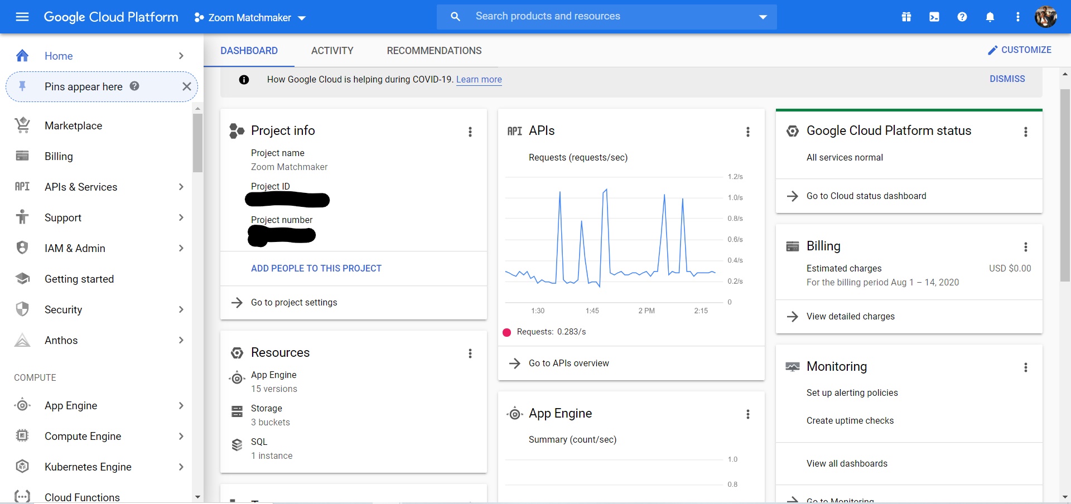Viewport: 1071px width, 504px height.
Task: Expand the sidebar App Engine submenu chevron
Action: (181, 405)
